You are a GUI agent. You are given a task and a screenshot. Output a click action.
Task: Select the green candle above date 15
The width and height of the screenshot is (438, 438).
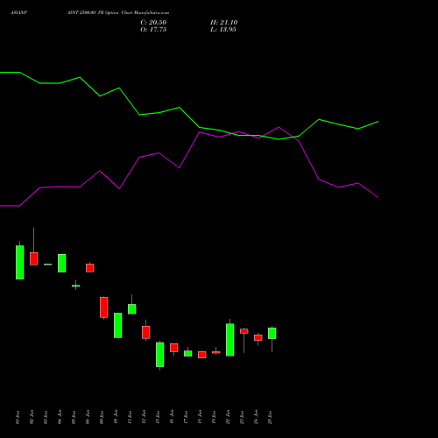160,355
